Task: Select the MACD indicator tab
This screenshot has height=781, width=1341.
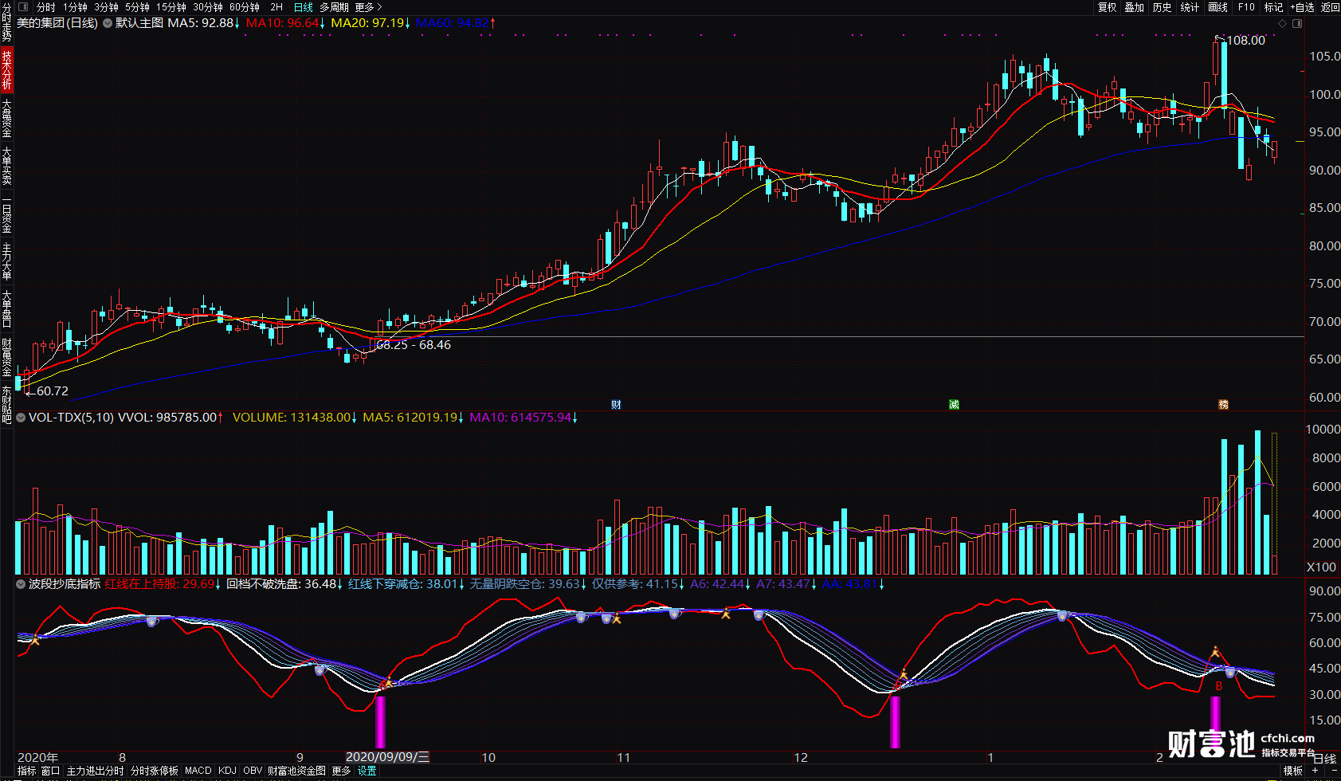Action: [198, 771]
